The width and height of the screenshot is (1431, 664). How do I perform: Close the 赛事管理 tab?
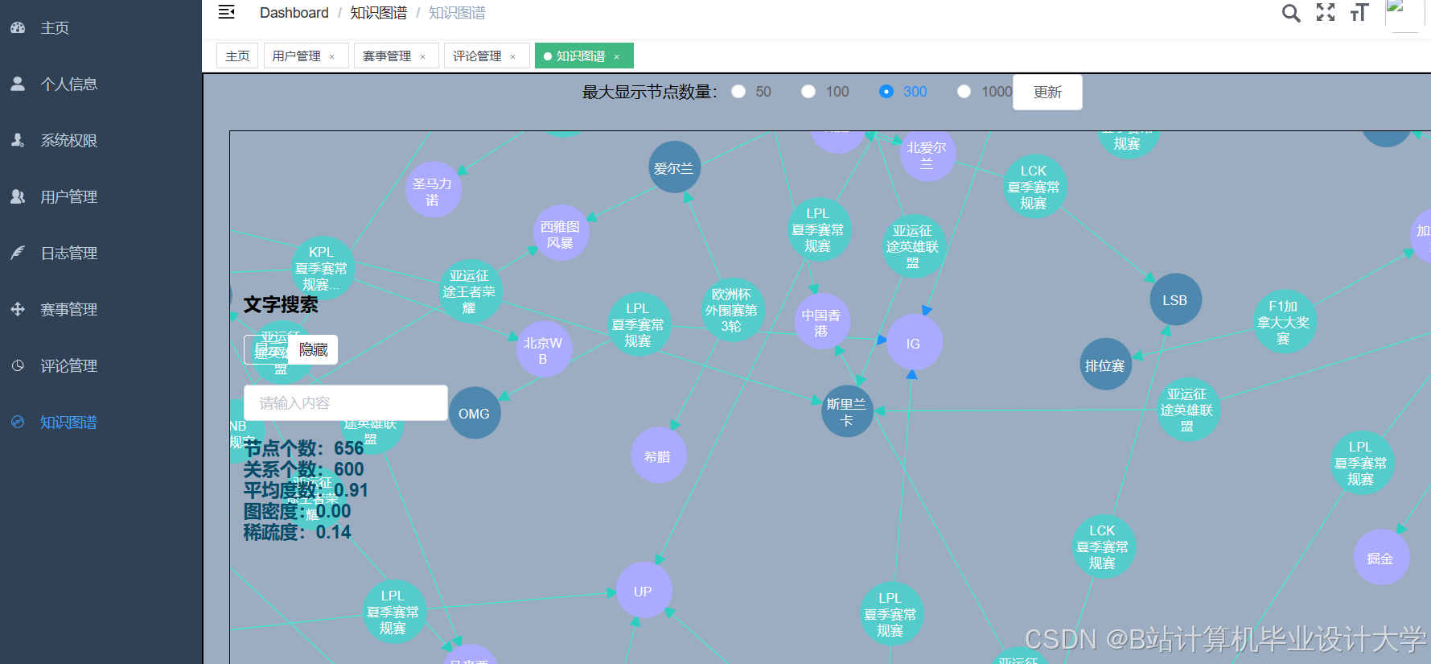pos(422,56)
